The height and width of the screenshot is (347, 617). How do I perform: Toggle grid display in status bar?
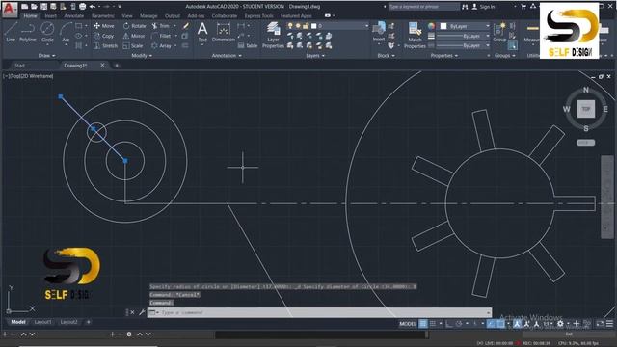423,324
